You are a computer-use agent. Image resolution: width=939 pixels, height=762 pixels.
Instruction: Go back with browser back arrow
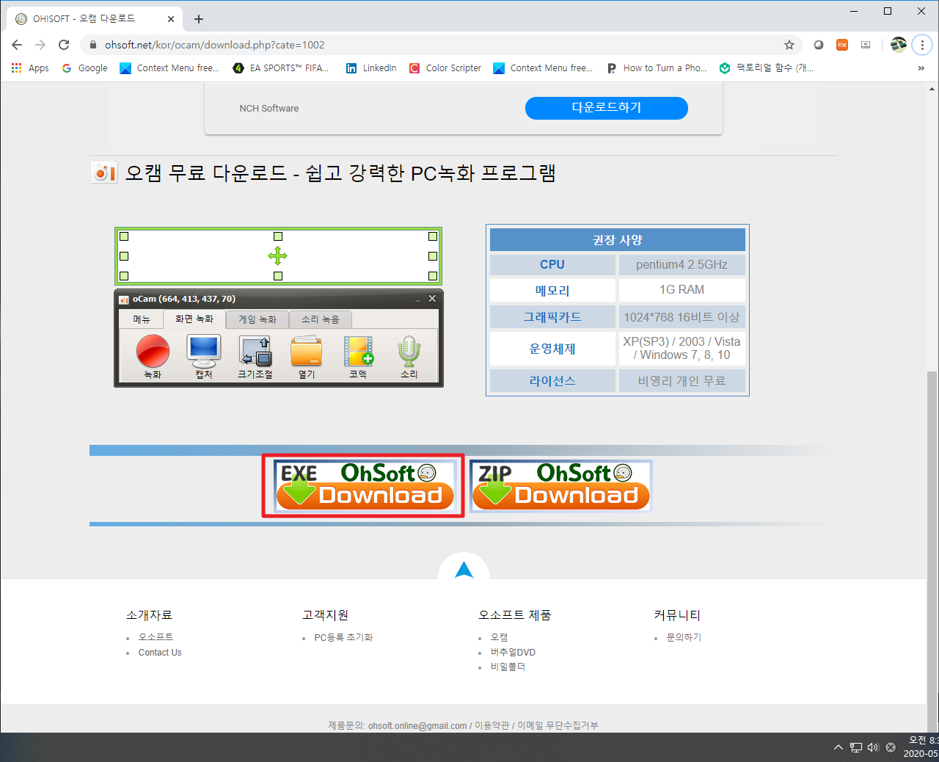[x=17, y=45]
